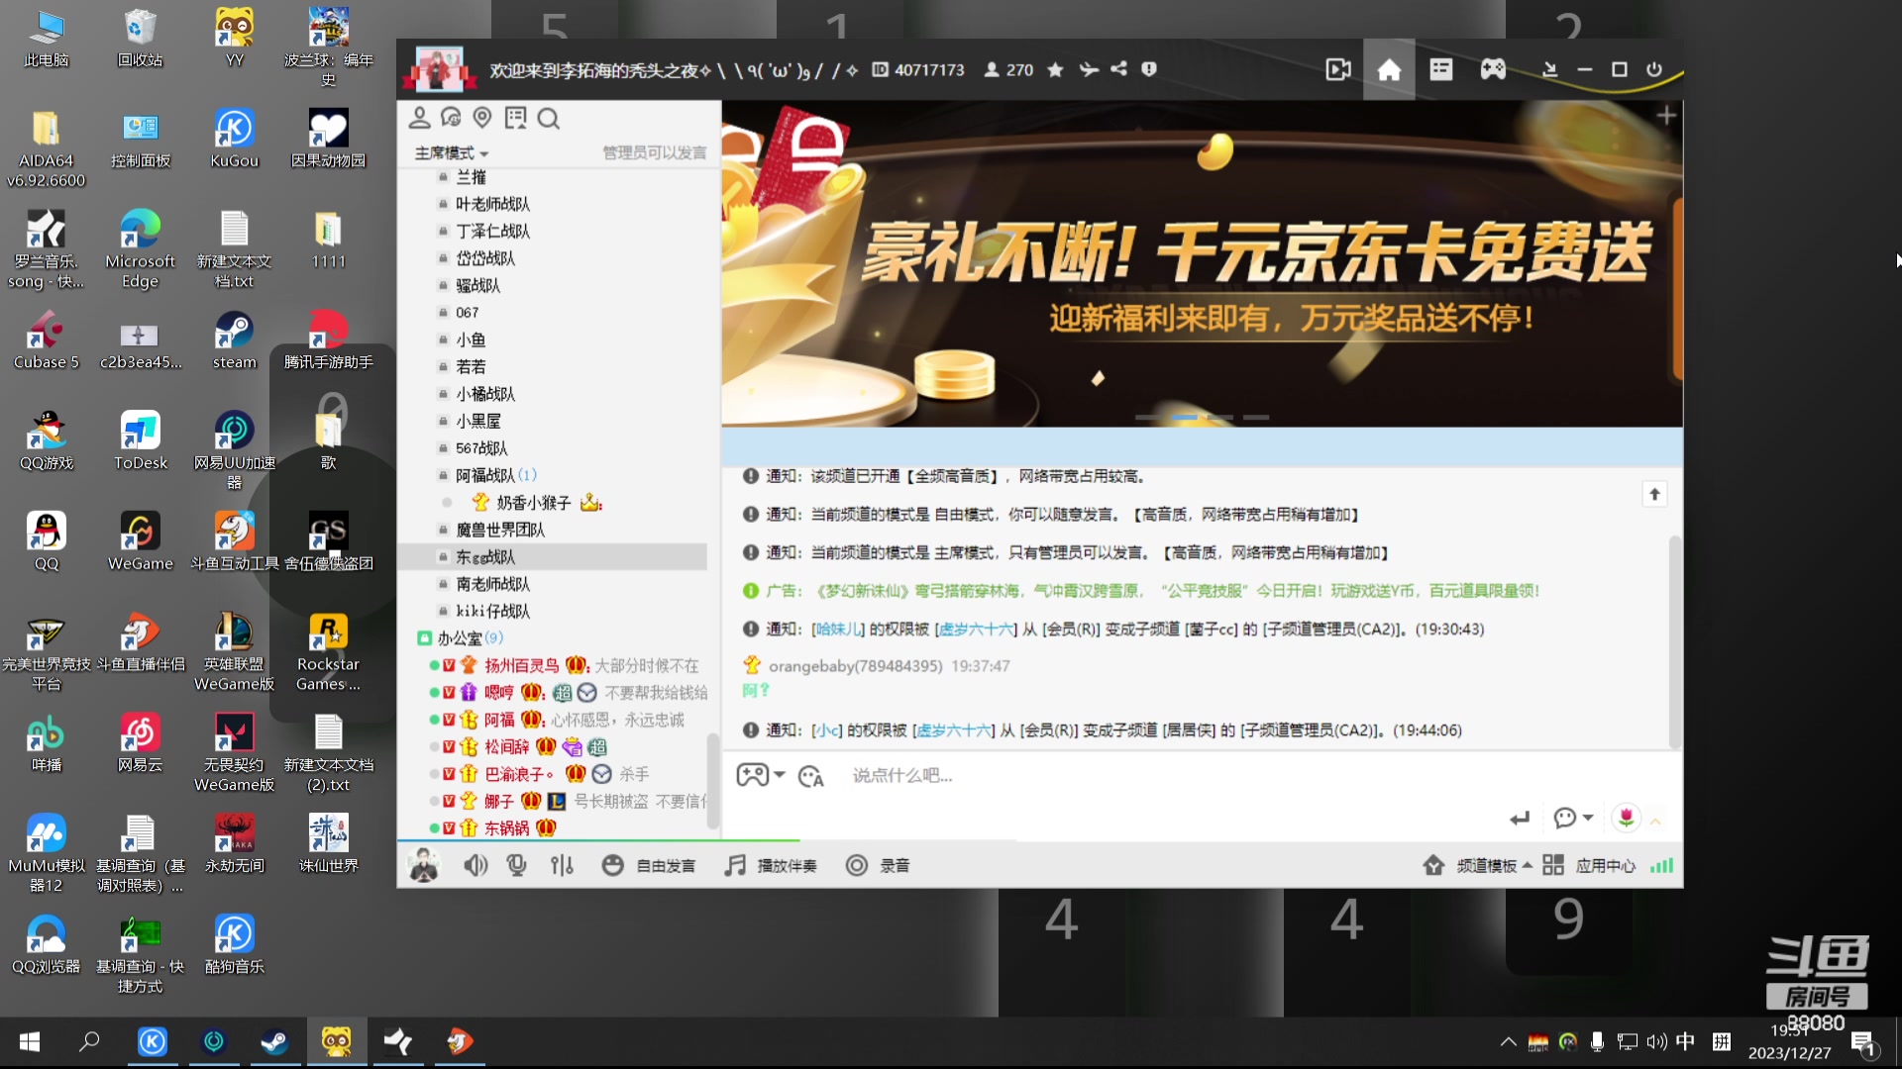Open the gamepad tab in top navigation
The height and width of the screenshot is (1069, 1902).
point(1492,69)
